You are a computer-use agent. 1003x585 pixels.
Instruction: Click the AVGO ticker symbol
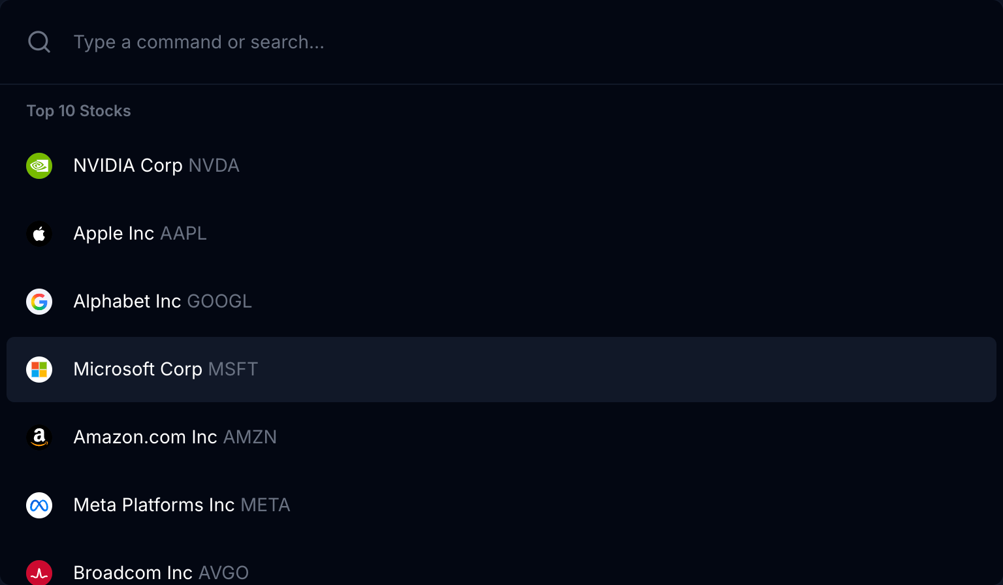224,573
